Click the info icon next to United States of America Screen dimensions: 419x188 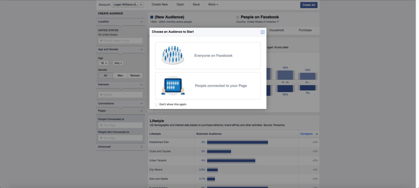tap(278, 21)
